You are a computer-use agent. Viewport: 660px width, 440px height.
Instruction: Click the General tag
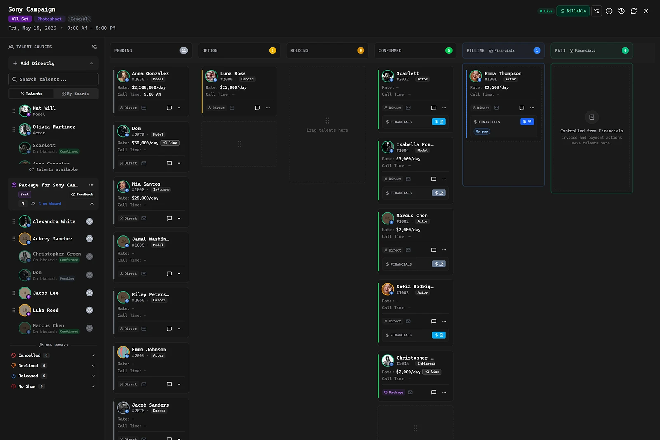[79, 19]
